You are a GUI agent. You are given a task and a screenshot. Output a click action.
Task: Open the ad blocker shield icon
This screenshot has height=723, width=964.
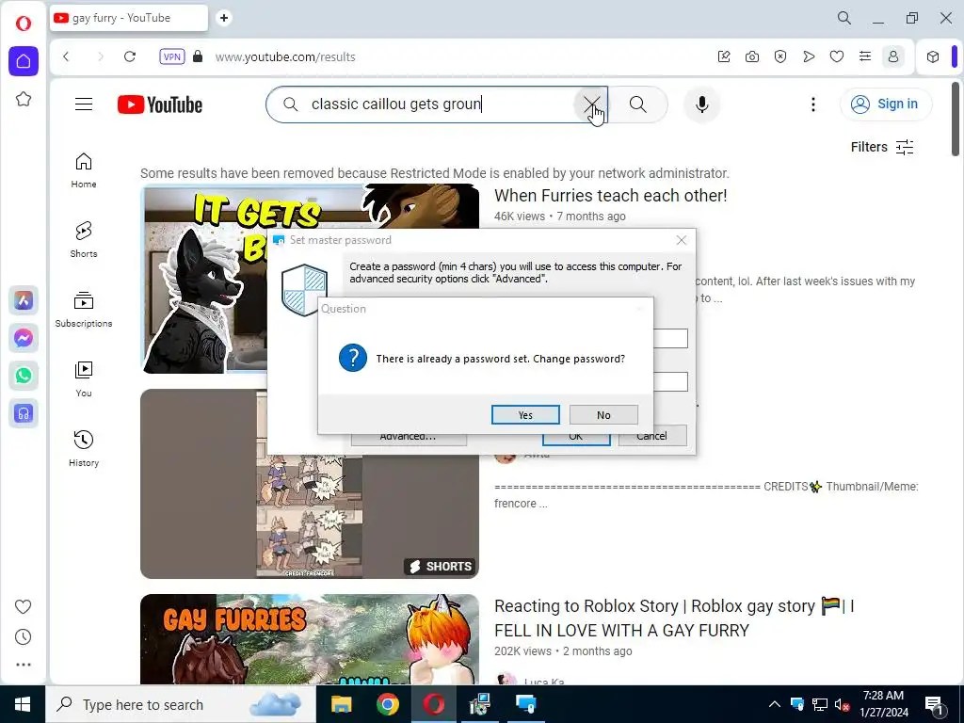tap(780, 56)
